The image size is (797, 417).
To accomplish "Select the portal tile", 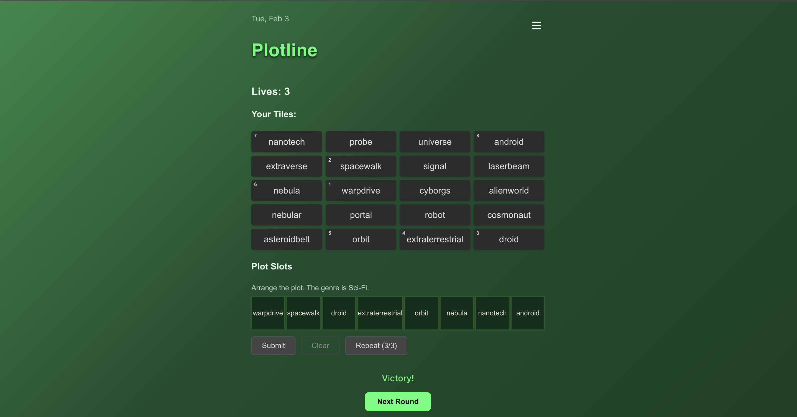I will (361, 215).
